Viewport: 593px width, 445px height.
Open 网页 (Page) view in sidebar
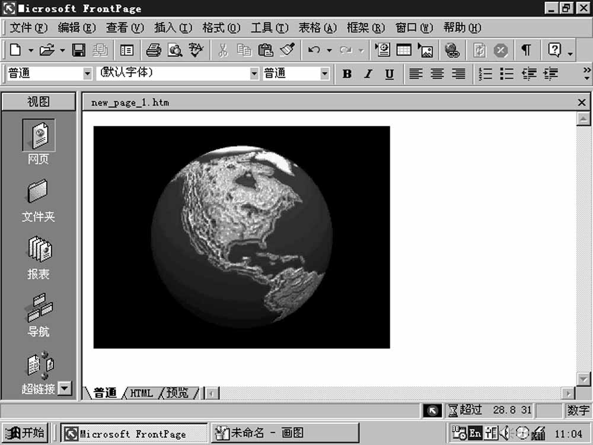pyautogui.click(x=39, y=142)
